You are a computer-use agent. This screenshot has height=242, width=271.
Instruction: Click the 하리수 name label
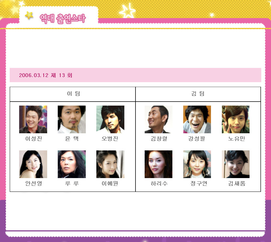pyautogui.click(x=159, y=183)
